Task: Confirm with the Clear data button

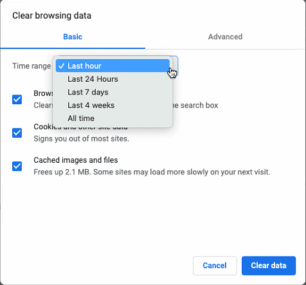Action: (x=269, y=266)
